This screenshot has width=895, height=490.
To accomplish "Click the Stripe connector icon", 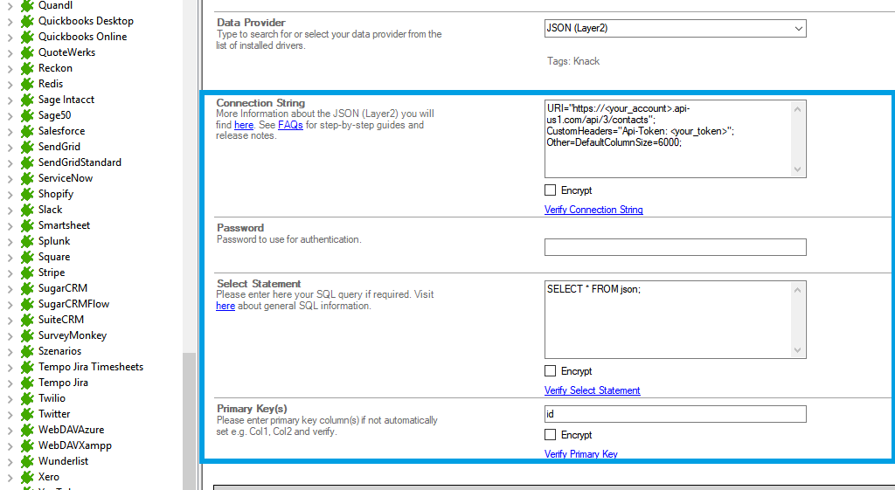I will (27, 273).
